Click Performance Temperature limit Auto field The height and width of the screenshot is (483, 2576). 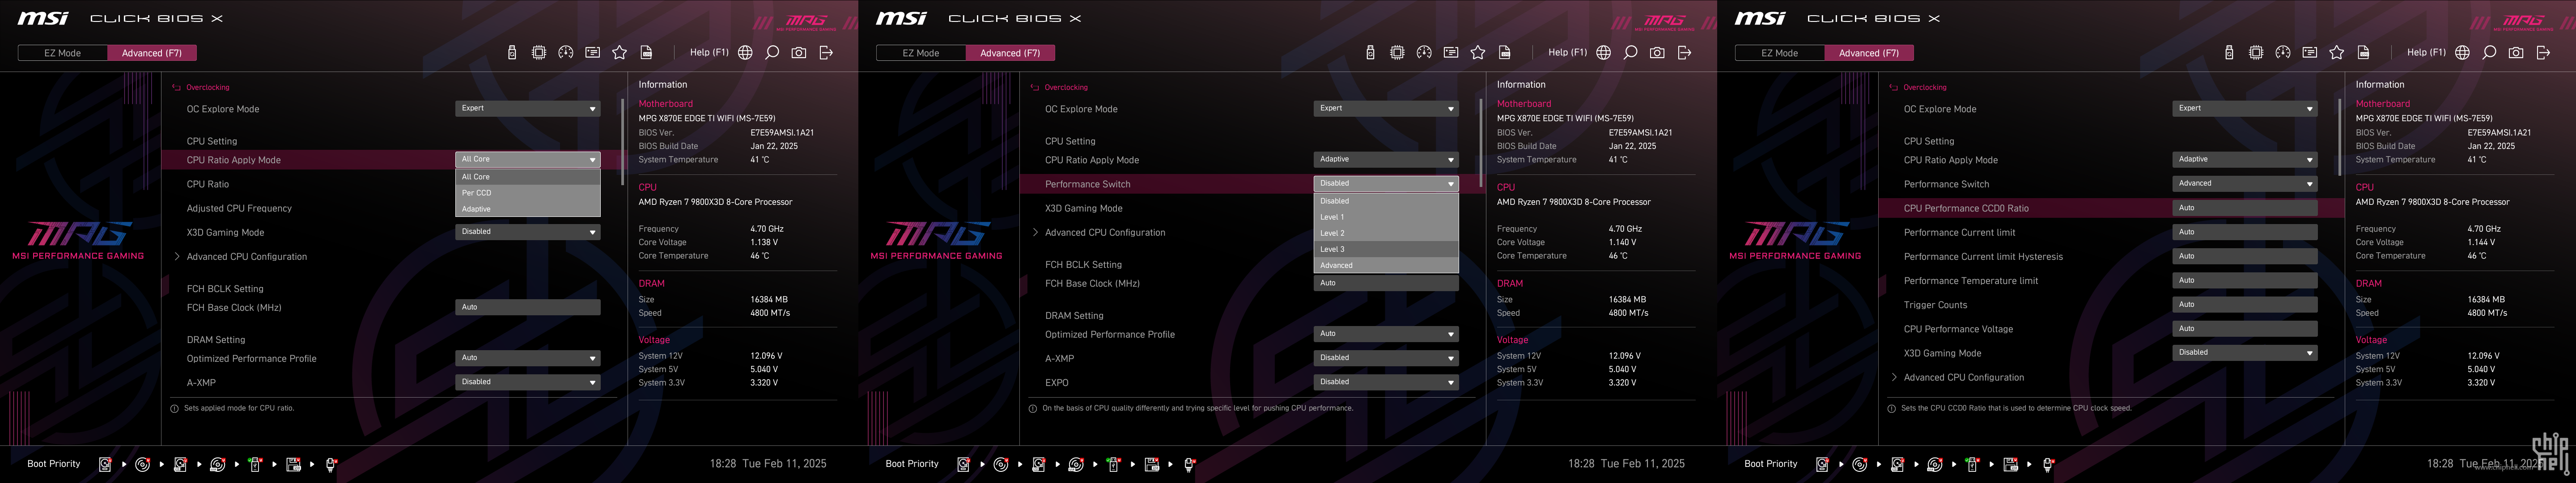(x=2245, y=280)
